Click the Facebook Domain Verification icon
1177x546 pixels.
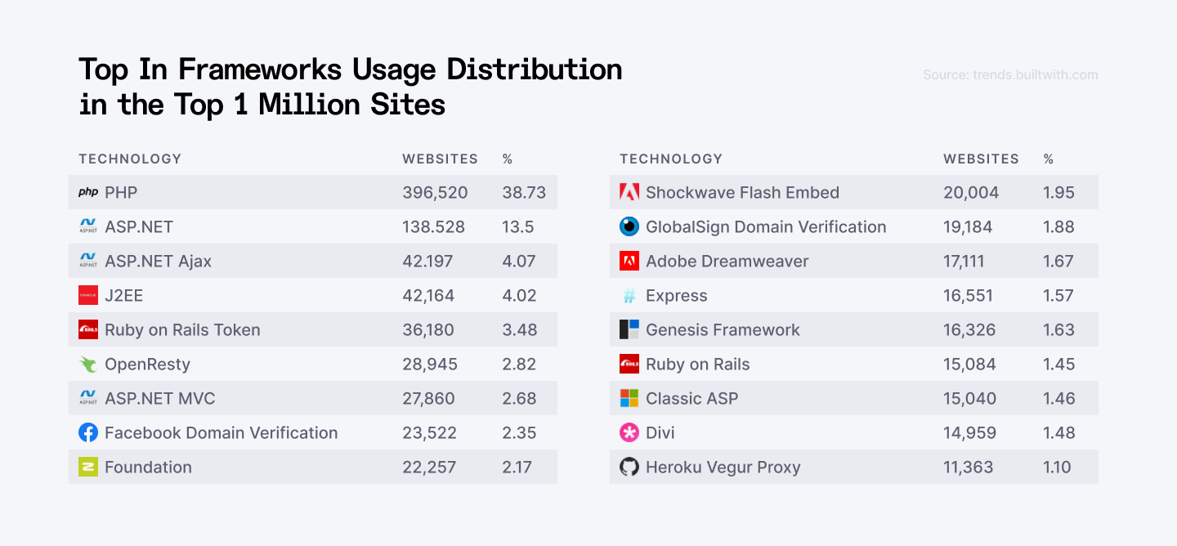[88, 433]
